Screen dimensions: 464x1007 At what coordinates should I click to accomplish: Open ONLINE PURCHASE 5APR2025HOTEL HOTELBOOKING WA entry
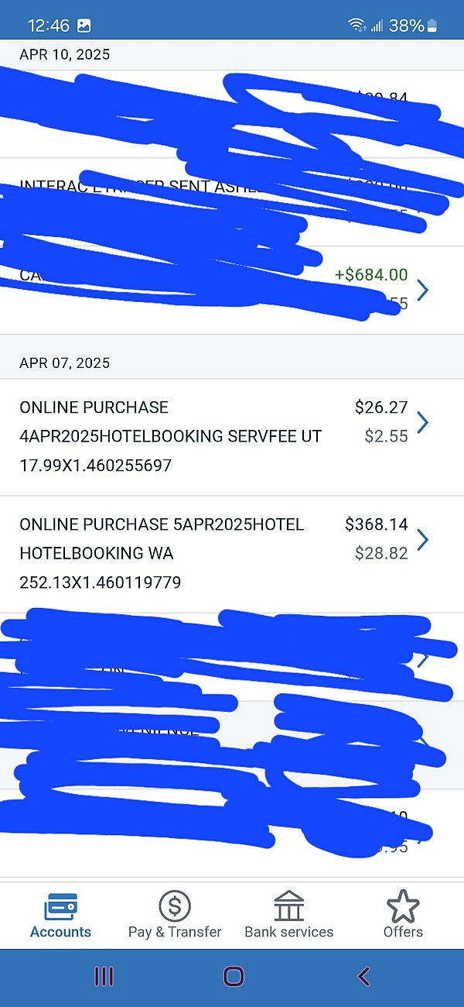point(162,553)
